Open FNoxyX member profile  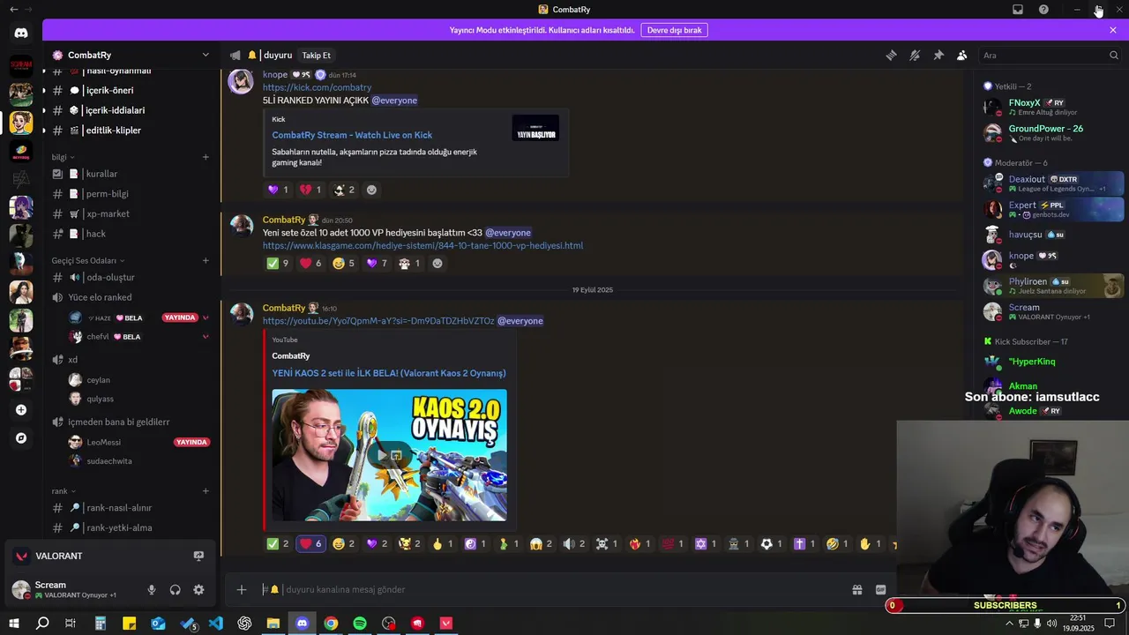click(x=1052, y=107)
